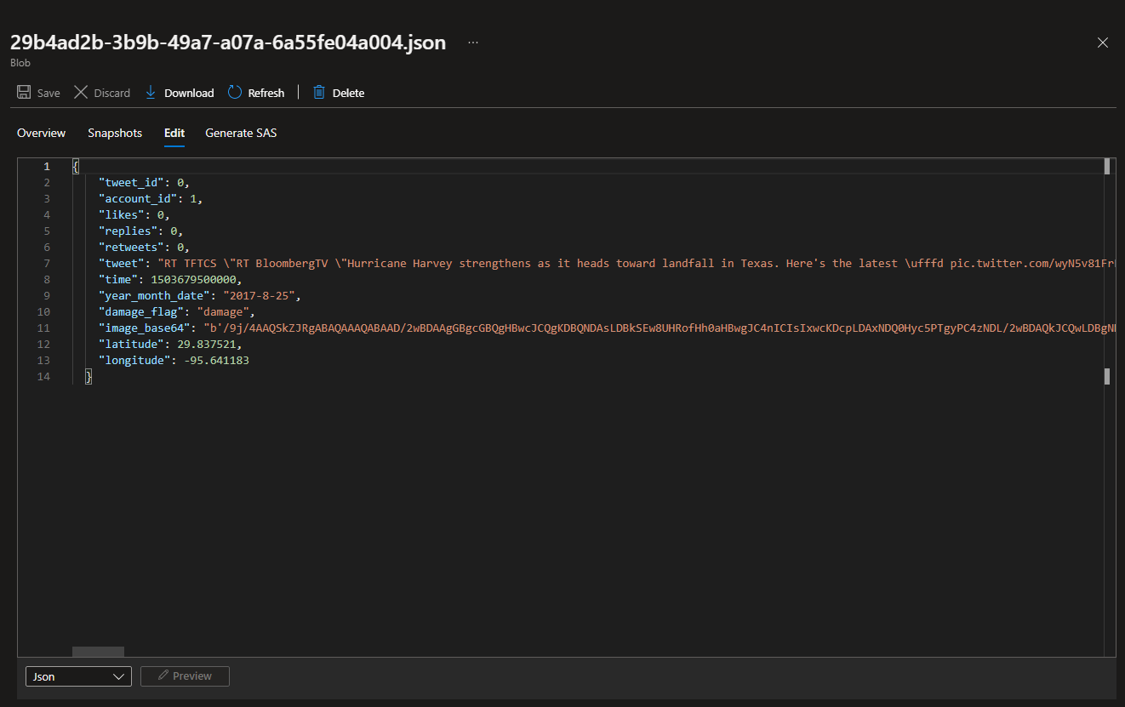Click the Refresh button label
The width and height of the screenshot is (1125, 707).
click(266, 93)
